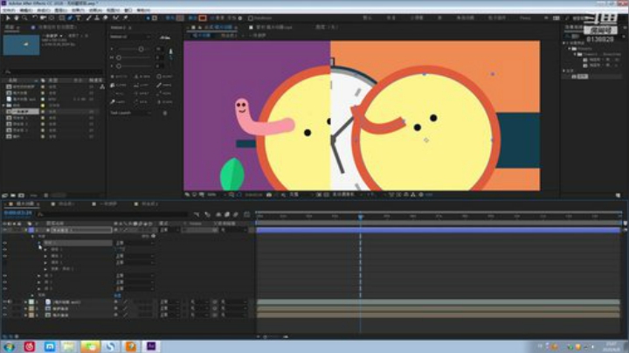The width and height of the screenshot is (629, 353).
Task: Select the Selection arrow tool
Action: [8, 17]
